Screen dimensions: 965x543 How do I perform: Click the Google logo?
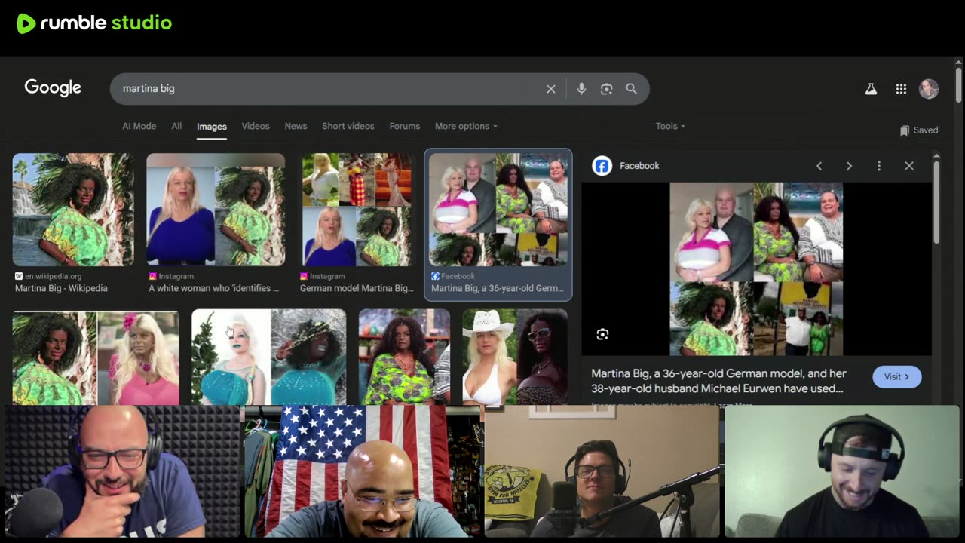53,88
